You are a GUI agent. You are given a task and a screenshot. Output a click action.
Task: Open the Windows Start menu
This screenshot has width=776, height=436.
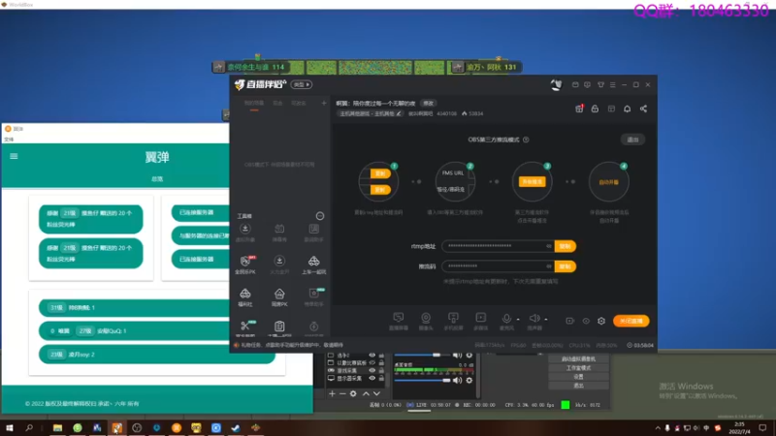tap(10, 428)
